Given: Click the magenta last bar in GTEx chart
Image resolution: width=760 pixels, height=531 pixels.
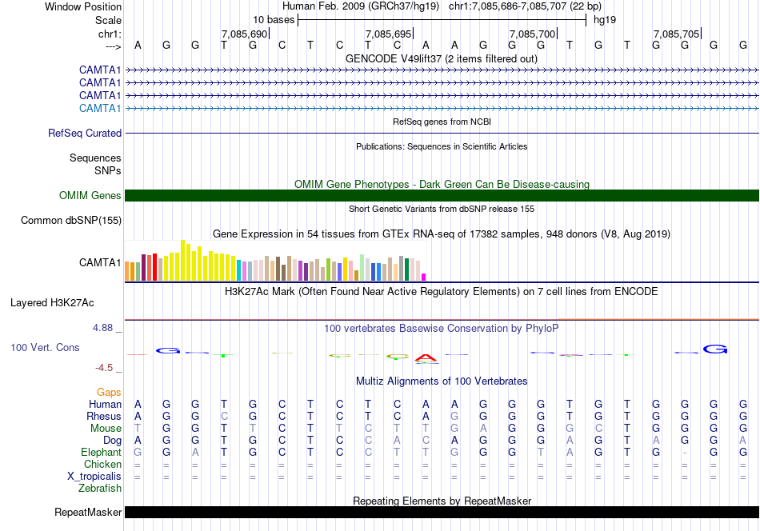Looking at the screenshot, I should point(424,277).
